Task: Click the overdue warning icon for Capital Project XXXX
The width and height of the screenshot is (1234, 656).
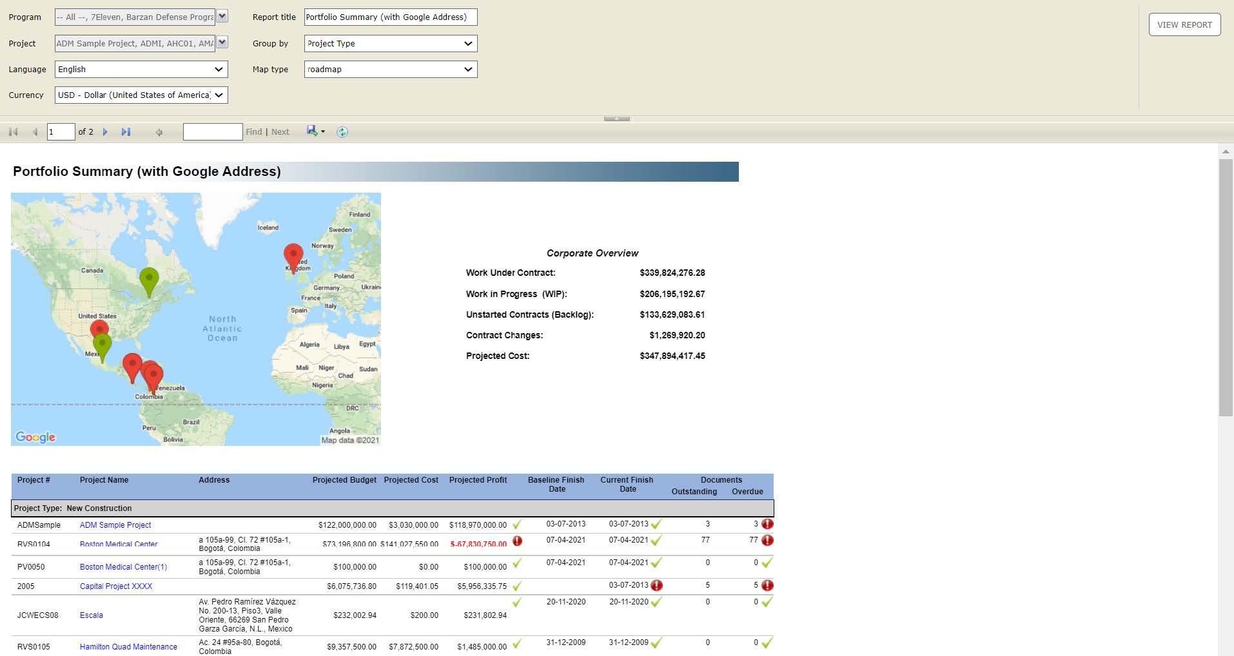Action: click(x=767, y=586)
